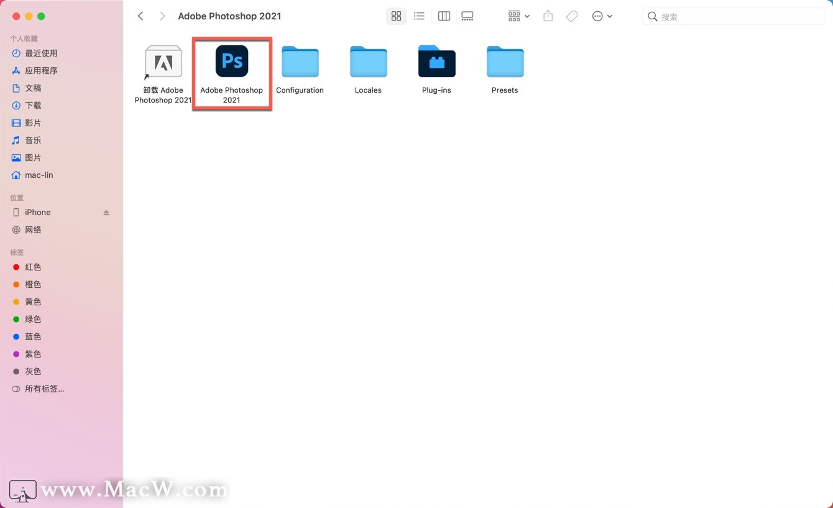Eject the iPhone device
Viewport: 833px width, 508px height.
pyautogui.click(x=106, y=213)
